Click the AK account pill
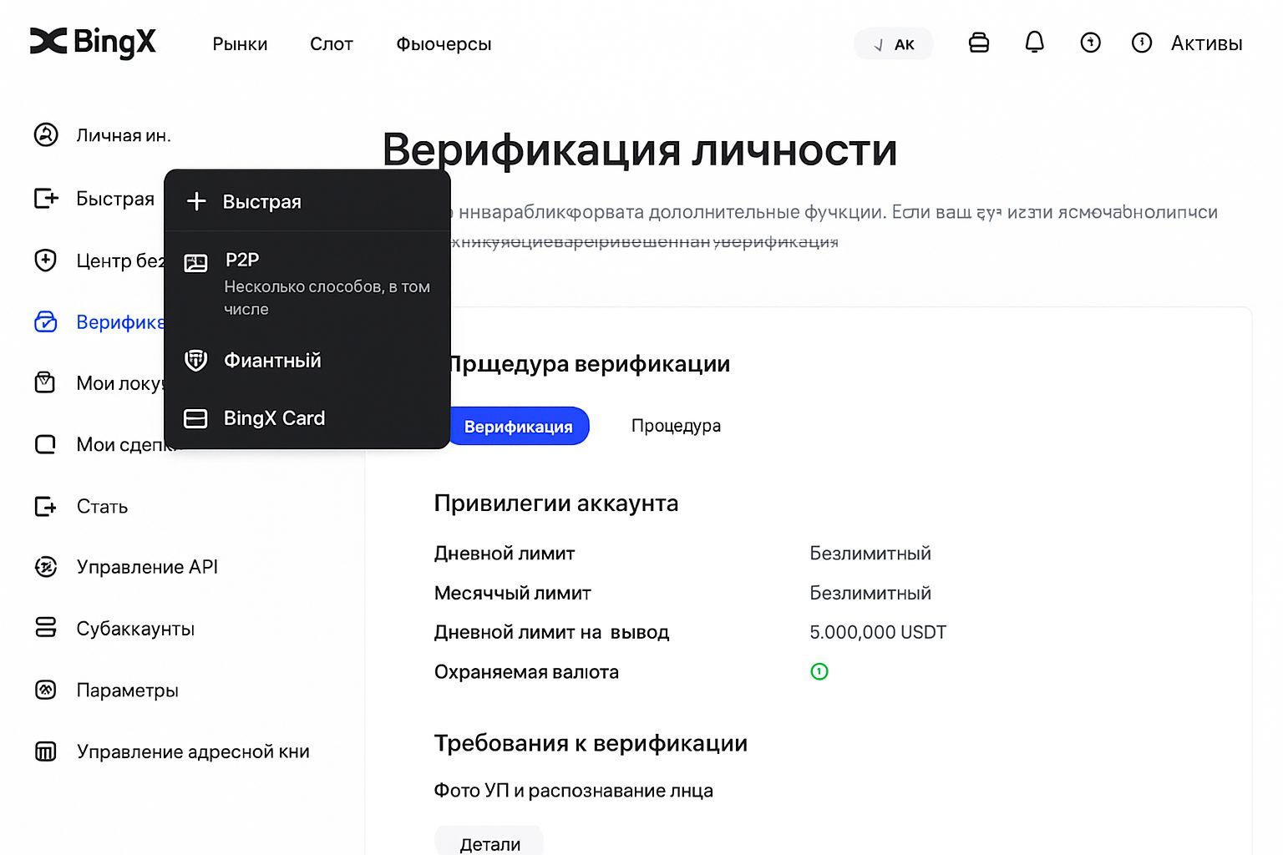The image size is (1283, 855). 893,44
